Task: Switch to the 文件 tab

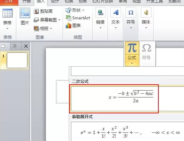Action: coord(9,2)
